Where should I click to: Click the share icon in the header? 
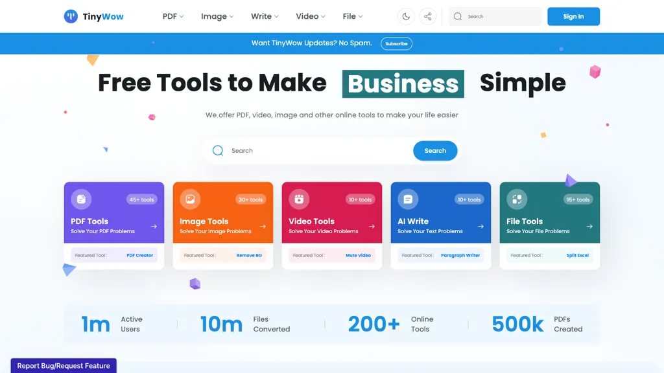[428, 16]
